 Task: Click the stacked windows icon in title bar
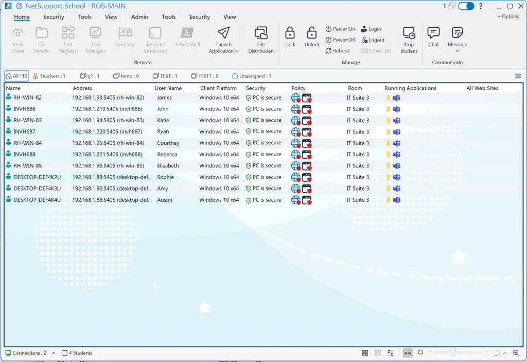[452, 6]
